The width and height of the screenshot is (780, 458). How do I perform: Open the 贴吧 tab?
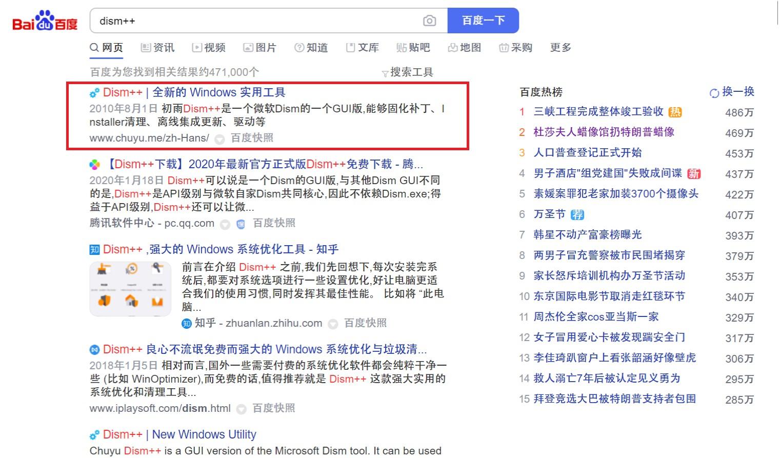coord(413,48)
